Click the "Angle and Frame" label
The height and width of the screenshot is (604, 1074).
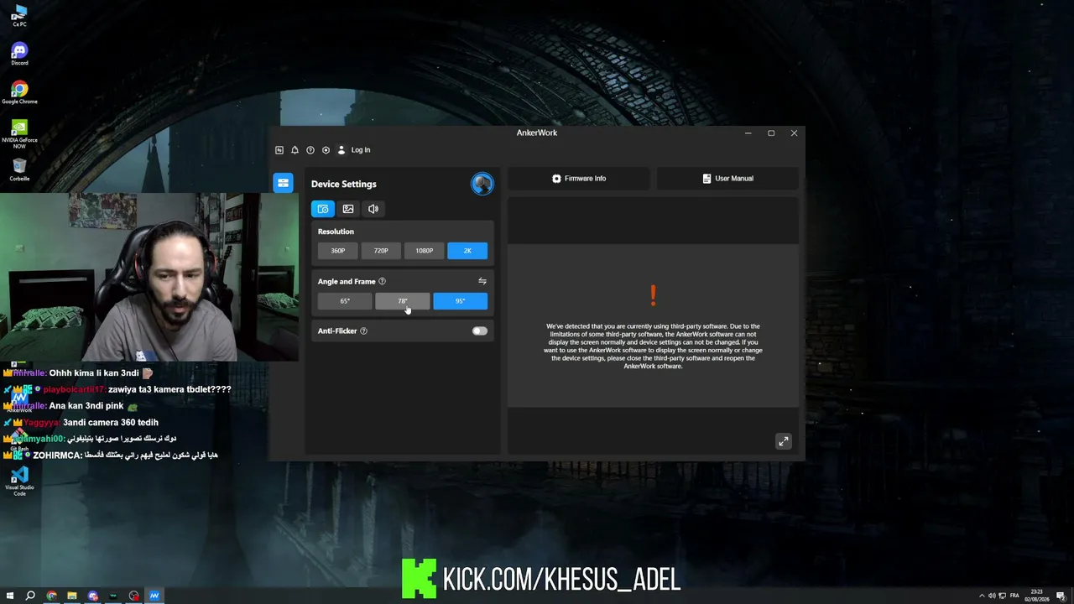pos(347,282)
